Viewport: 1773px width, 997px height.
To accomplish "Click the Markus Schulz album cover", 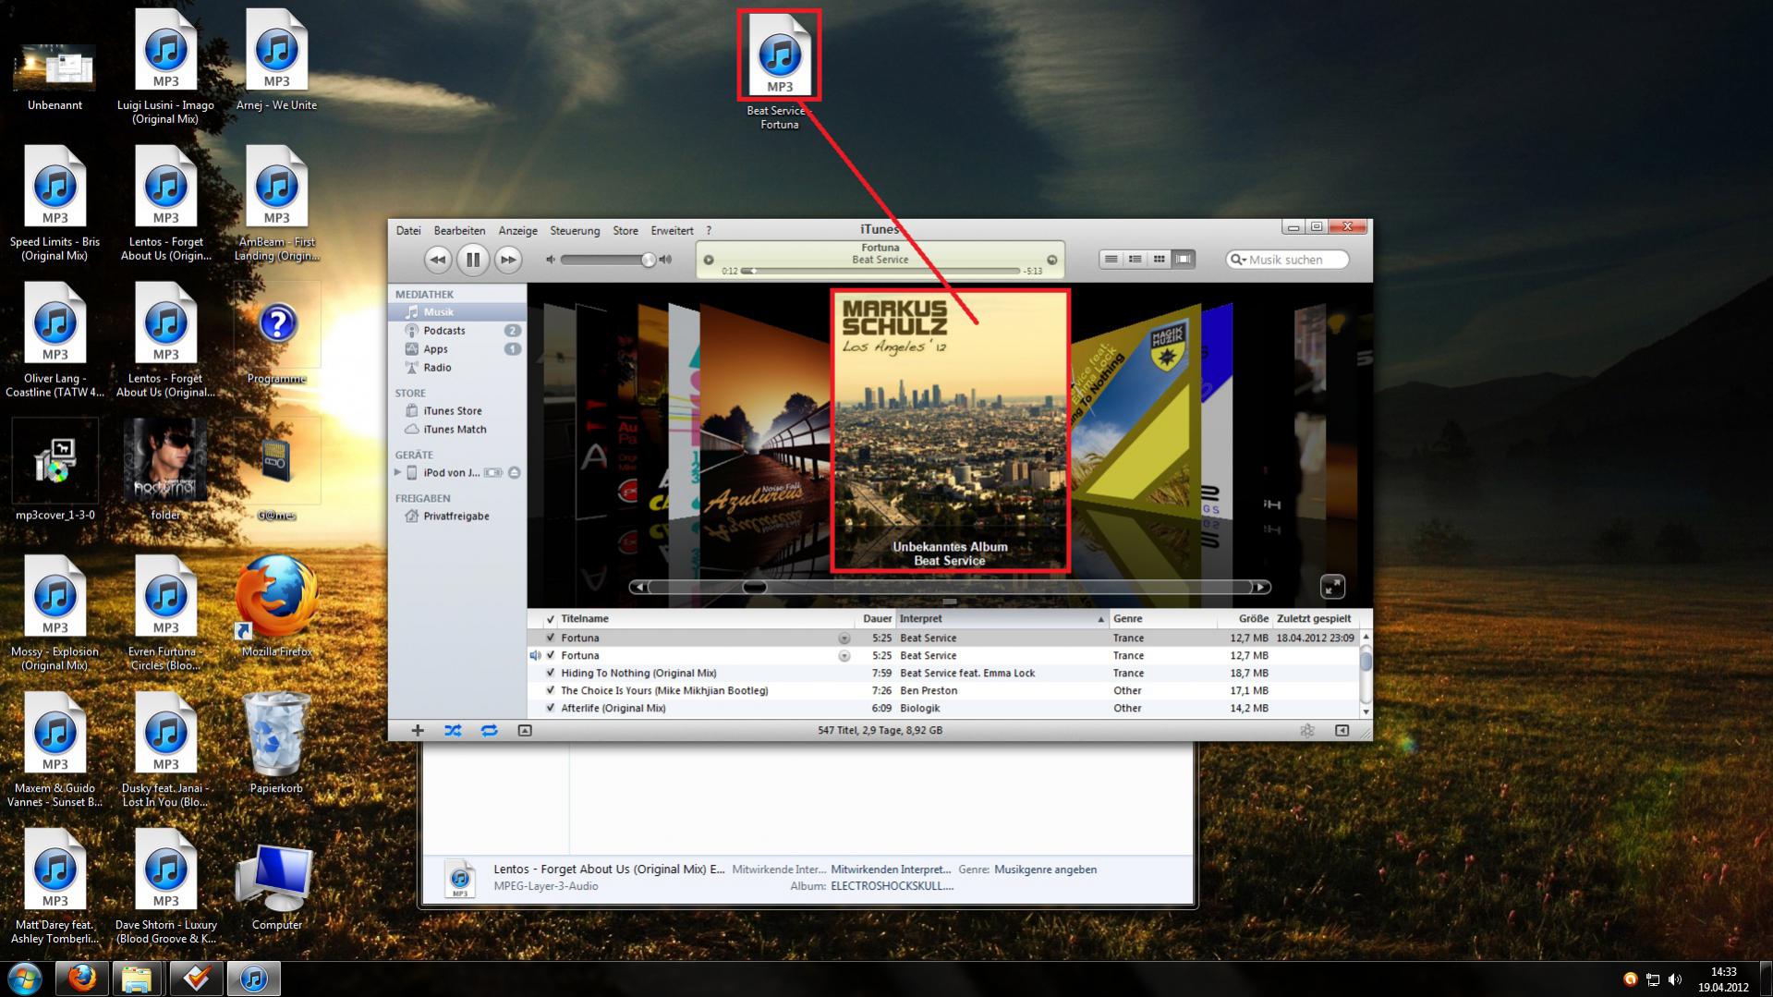I will coord(950,432).
